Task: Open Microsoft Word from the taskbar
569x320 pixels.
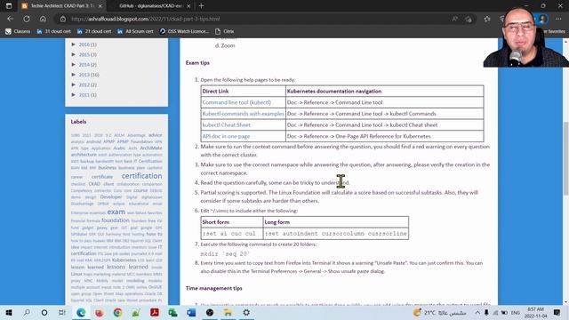Action: click(191, 312)
